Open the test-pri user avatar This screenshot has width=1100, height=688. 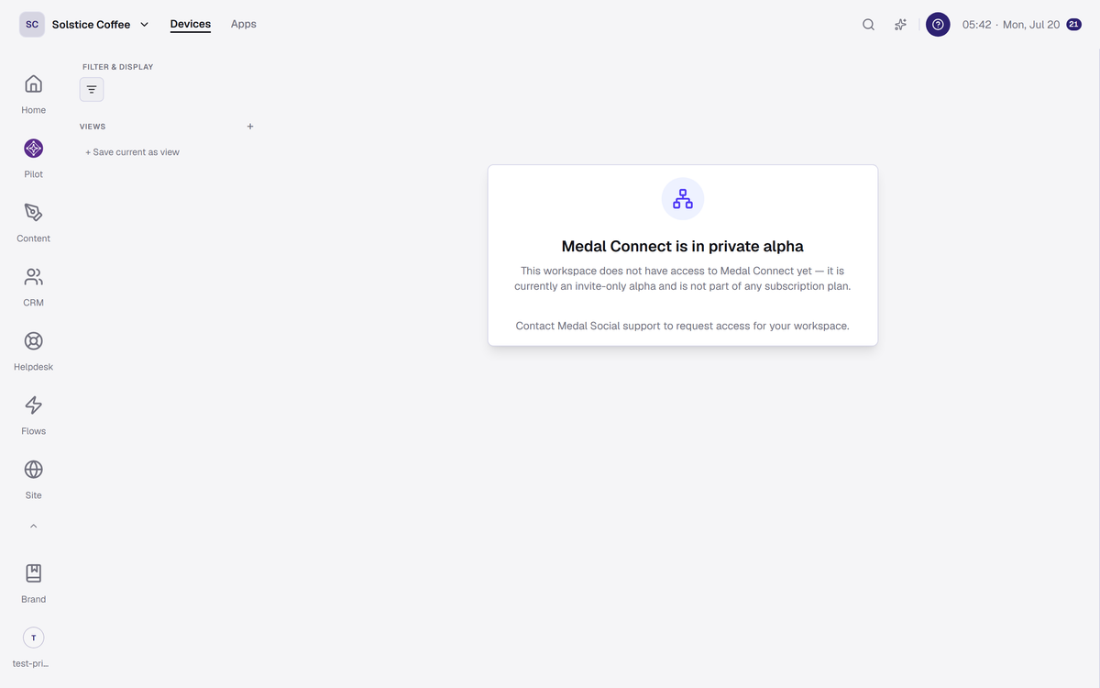point(33,638)
